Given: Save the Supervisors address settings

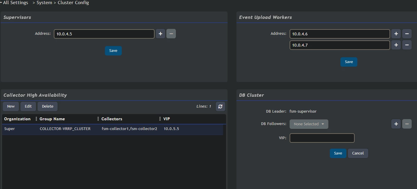Looking at the screenshot, I should click(113, 51).
